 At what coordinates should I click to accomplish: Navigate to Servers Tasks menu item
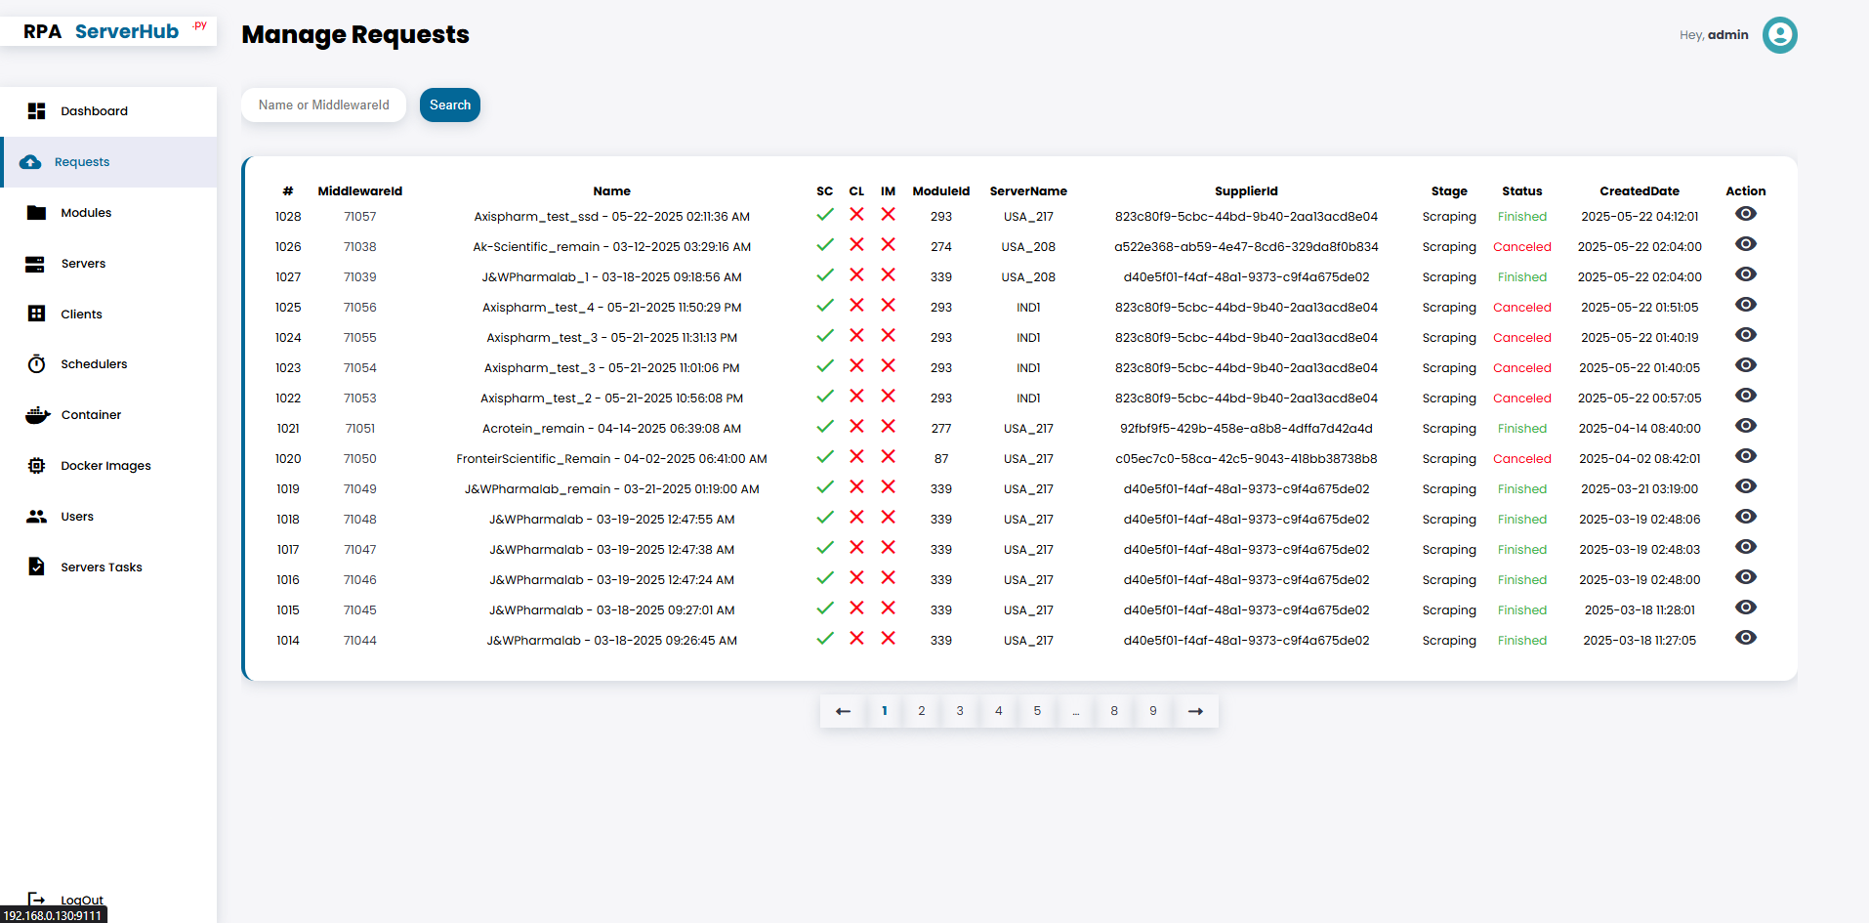pos(101,567)
